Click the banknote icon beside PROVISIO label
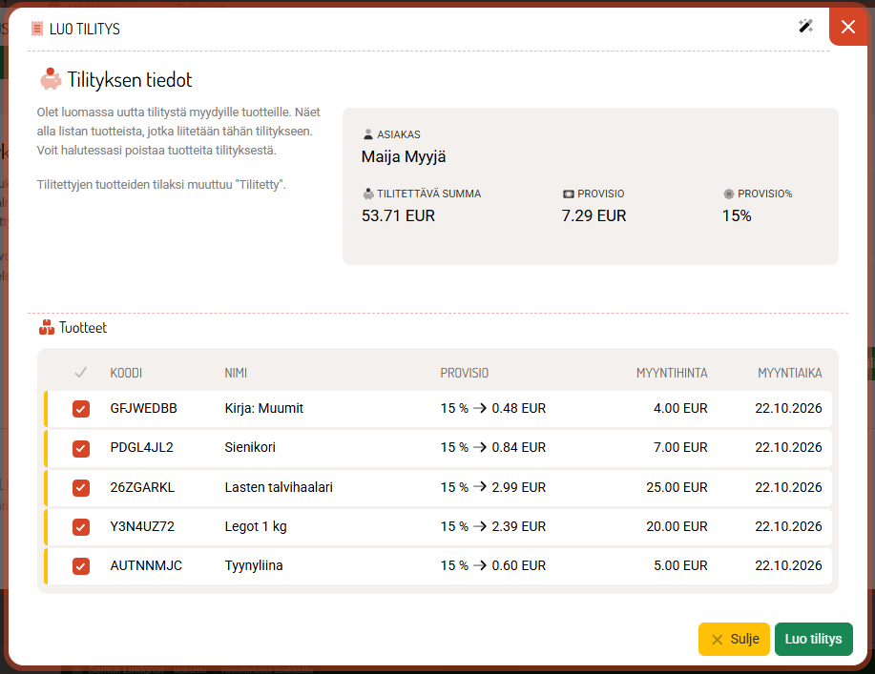875x674 pixels. tap(568, 194)
